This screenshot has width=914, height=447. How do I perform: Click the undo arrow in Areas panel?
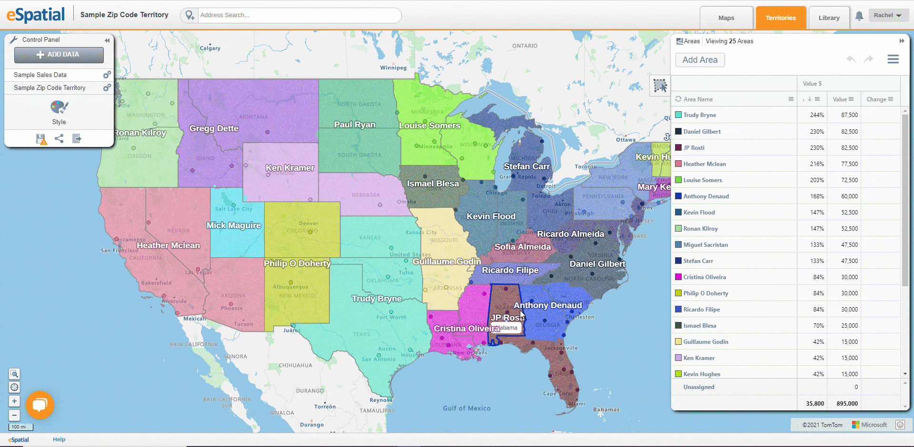(851, 59)
